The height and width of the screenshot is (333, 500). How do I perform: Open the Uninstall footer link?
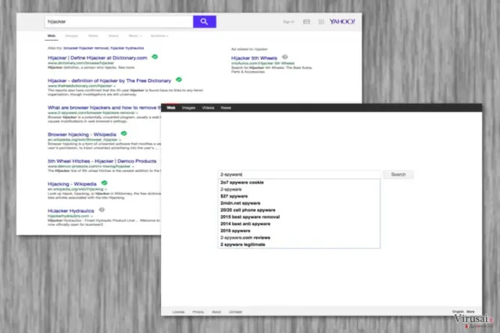coord(235,312)
